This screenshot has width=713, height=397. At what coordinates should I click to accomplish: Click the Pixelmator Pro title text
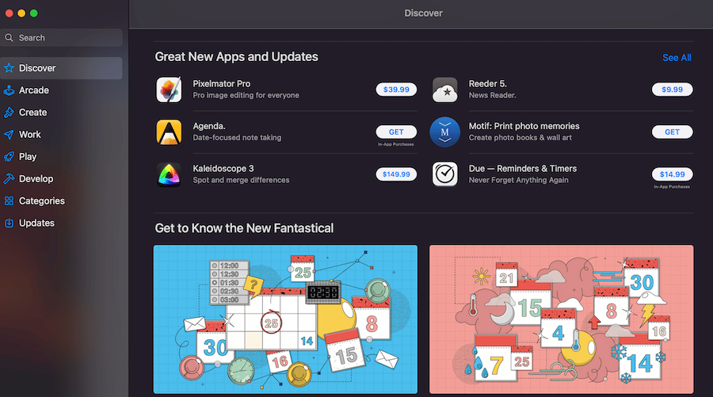tap(222, 84)
